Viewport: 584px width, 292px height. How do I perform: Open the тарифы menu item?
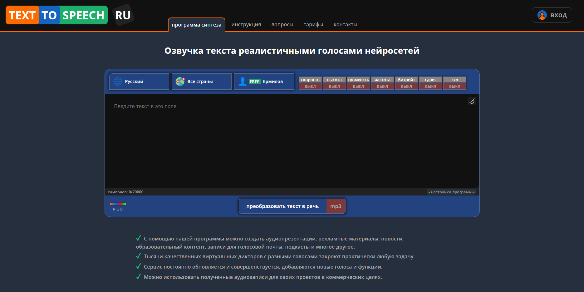(313, 24)
